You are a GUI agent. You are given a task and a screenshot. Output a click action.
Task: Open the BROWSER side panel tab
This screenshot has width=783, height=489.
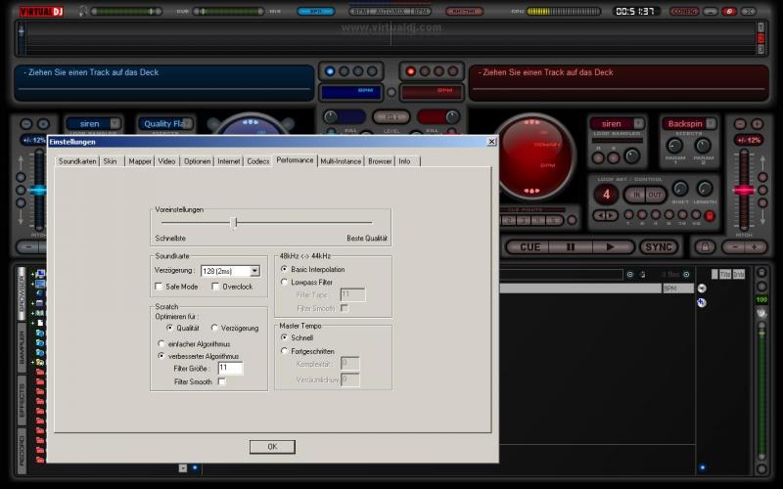[x=22, y=293]
